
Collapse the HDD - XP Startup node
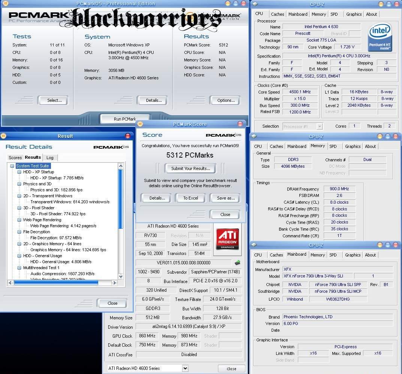point(19,172)
